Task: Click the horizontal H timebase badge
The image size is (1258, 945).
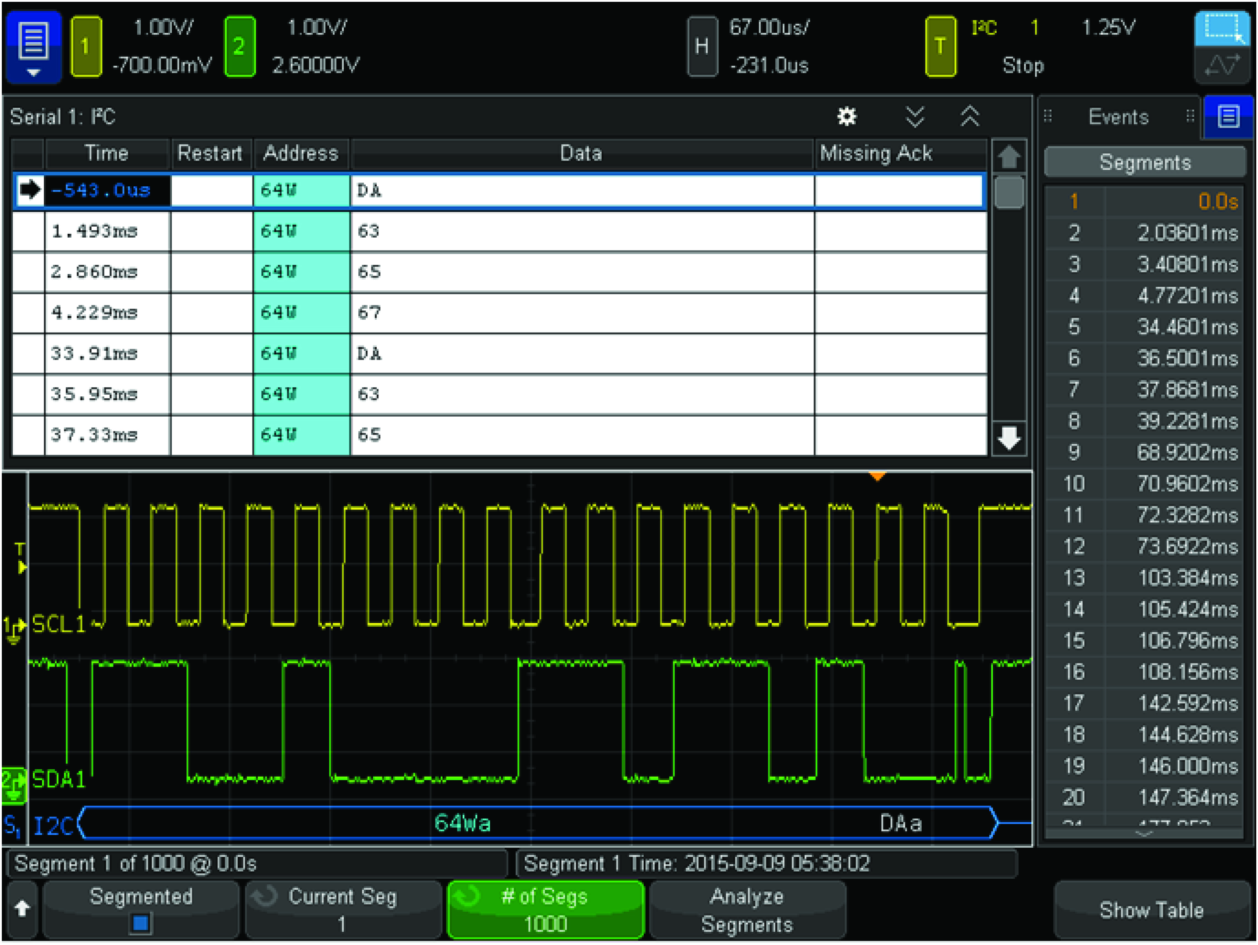Action: [702, 46]
